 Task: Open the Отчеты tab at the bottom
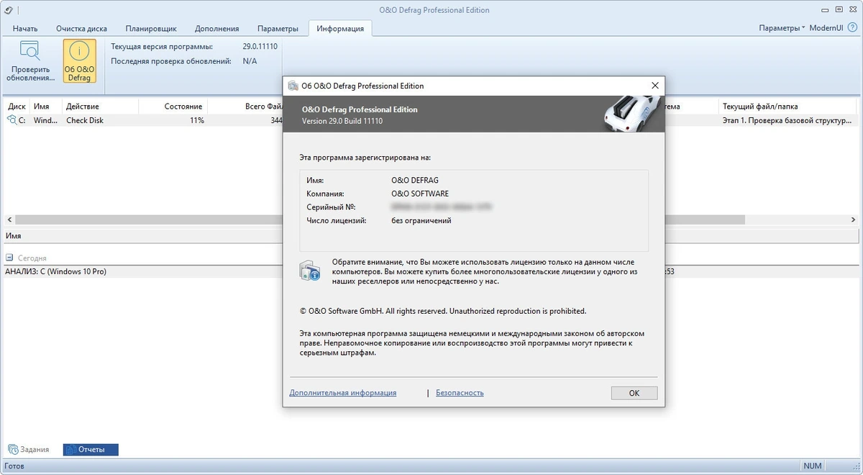91,449
